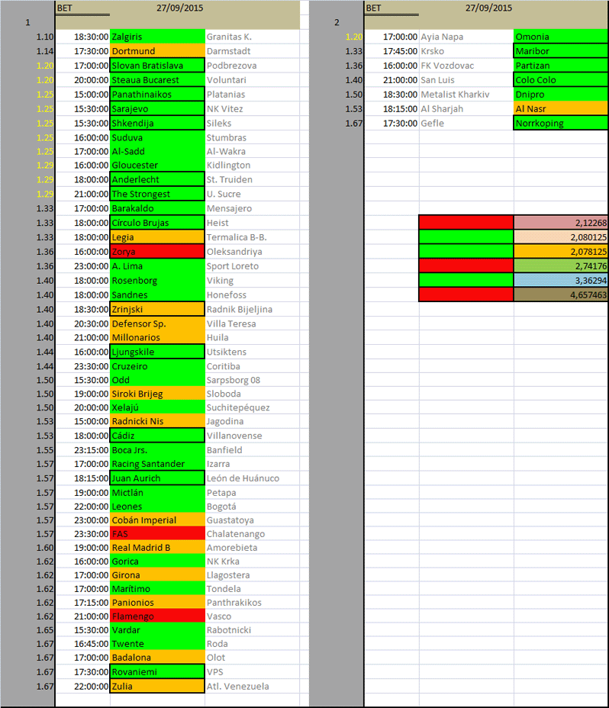Select the Termalica B-B. cell
This screenshot has width=609, height=708.
[x=252, y=237]
